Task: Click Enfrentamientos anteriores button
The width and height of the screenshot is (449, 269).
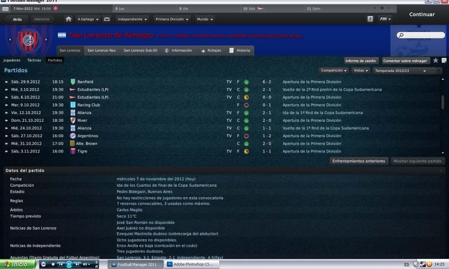Action: coord(359,161)
